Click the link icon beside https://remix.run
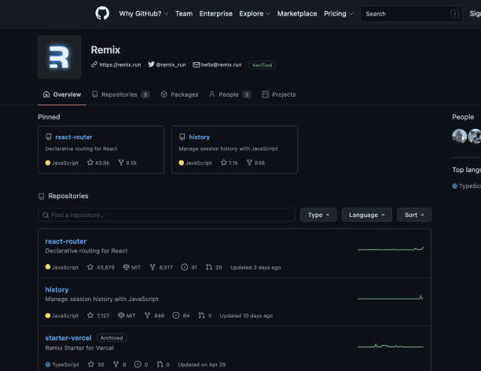The image size is (481, 371). pos(94,64)
